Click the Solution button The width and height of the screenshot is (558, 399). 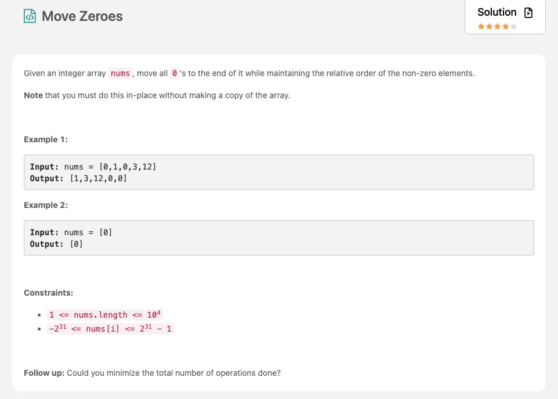pos(497,12)
